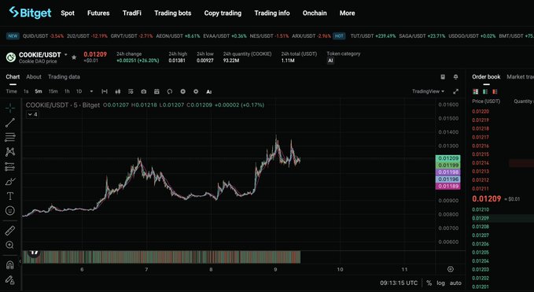Select the 1s timeframe
The image size is (534, 292).
point(26,91)
